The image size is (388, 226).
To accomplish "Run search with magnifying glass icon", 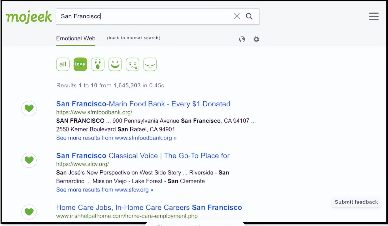I will pos(249,16).
